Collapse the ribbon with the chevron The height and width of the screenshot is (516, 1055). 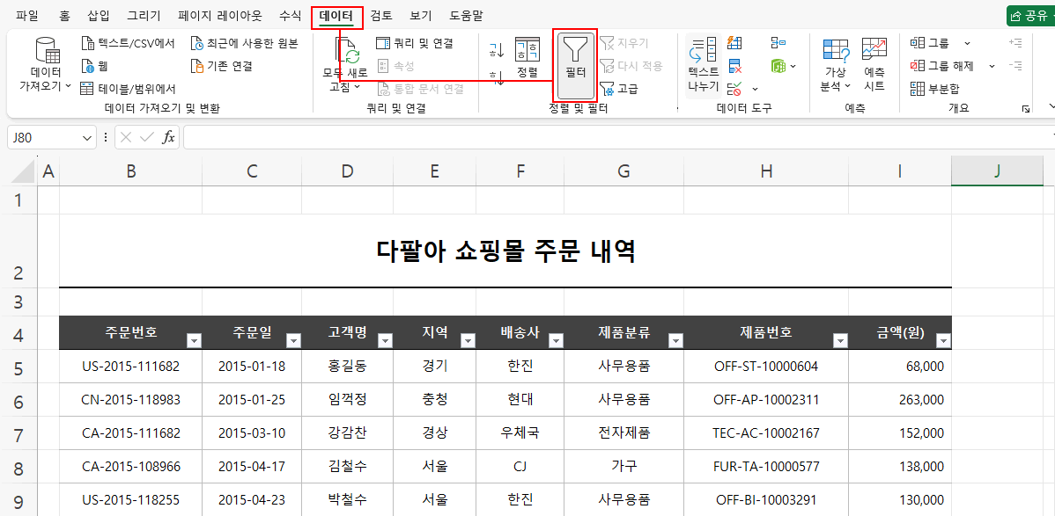coord(1051,107)
